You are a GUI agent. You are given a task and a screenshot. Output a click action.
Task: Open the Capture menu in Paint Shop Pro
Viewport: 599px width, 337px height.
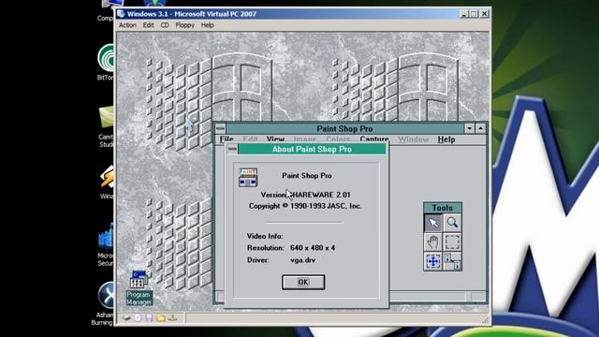coord(374,139)
